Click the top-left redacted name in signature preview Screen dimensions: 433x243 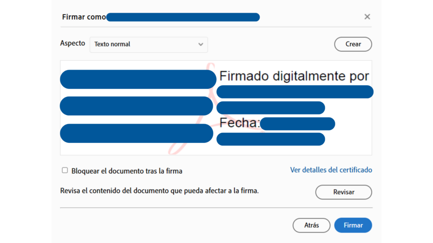click(x=138, y=79)
